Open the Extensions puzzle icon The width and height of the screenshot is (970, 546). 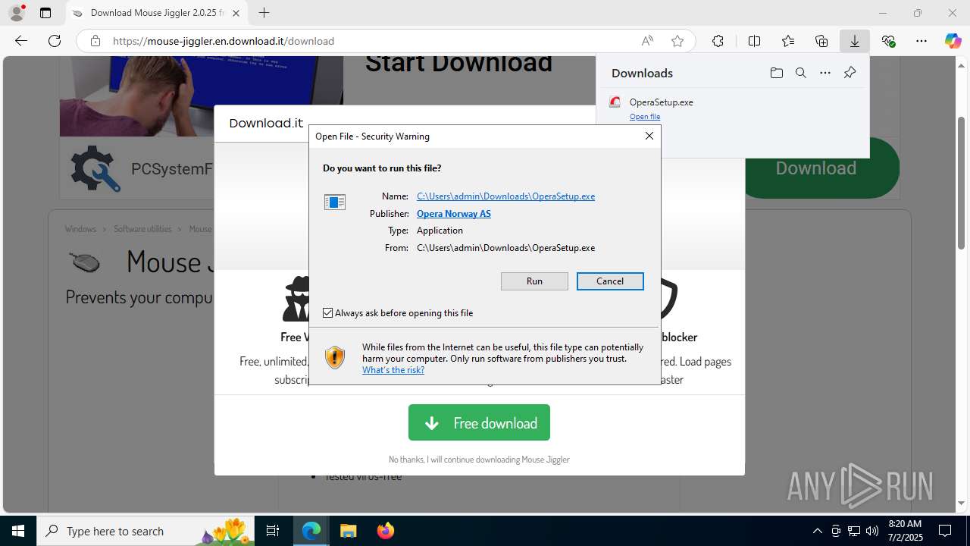click(x=718, y=41)
